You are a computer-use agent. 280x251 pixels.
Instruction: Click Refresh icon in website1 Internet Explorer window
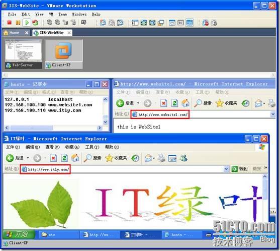click(174, 103)
